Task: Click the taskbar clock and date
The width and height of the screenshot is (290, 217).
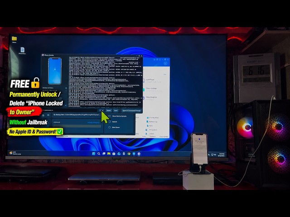Action: (x=222, y=155)
